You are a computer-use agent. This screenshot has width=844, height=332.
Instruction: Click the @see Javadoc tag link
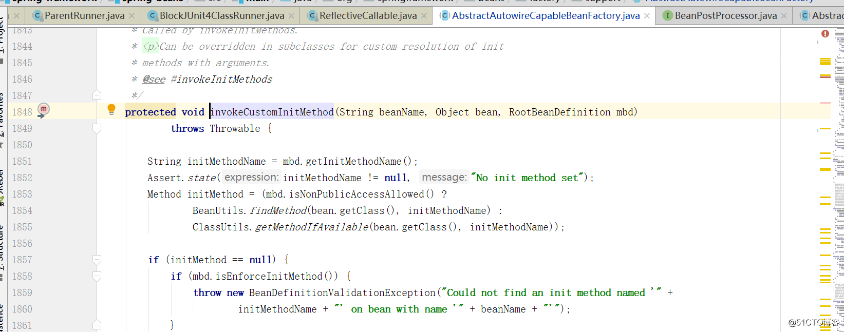pyautogui.click(x=154, y=80)
